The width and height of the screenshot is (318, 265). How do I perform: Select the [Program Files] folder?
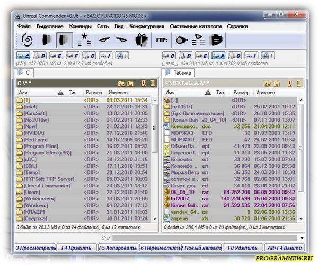click(83, 146)
